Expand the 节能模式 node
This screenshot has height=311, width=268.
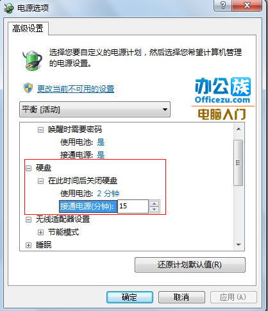[40, 232]
